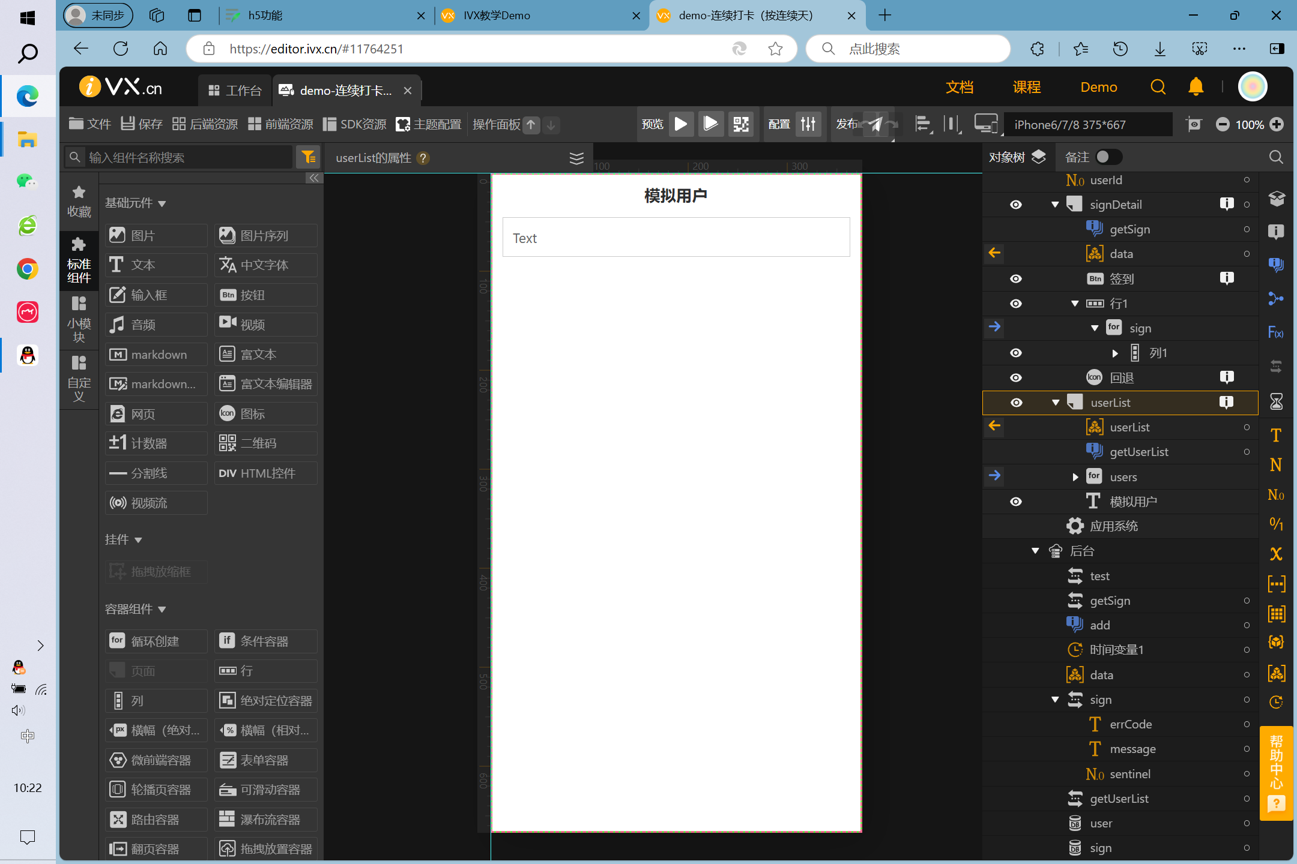Click the preview play button
The image size is (1297, 864).
(682, 124)
